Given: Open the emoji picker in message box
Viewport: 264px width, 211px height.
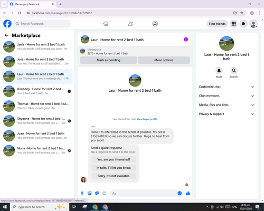Looking at the screenshot, I should [x=180, y=193].
